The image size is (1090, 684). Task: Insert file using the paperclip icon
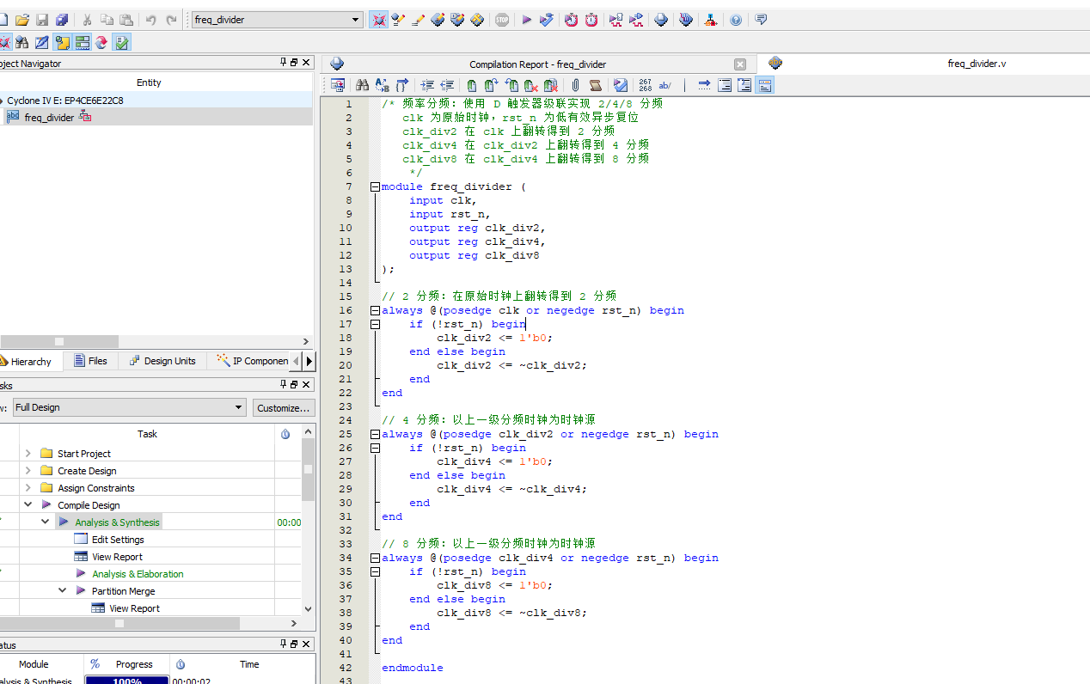pyautogui.click(x=576, y=85)
